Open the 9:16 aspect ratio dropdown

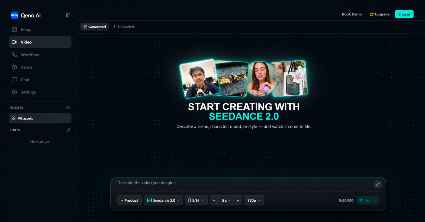pos(196,201)
